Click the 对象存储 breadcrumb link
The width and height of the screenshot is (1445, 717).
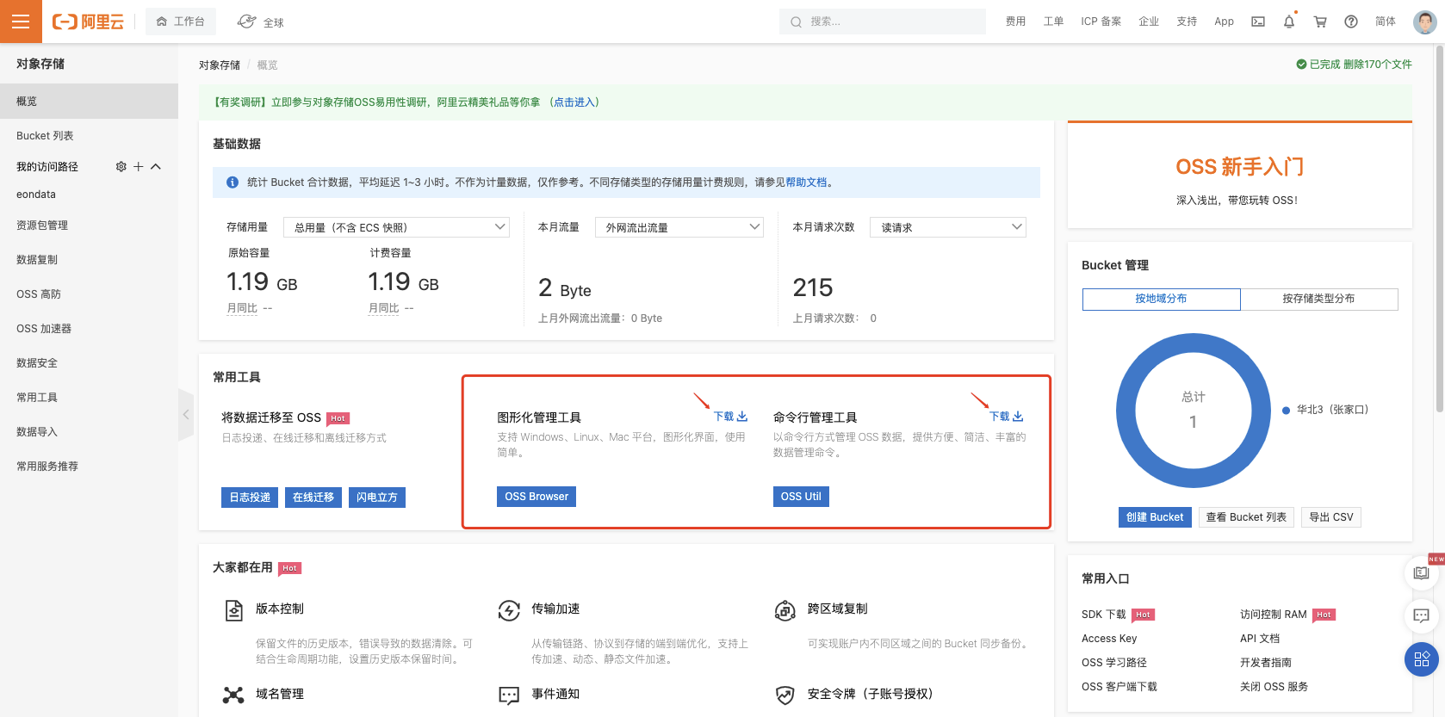[x=220, y=65]
